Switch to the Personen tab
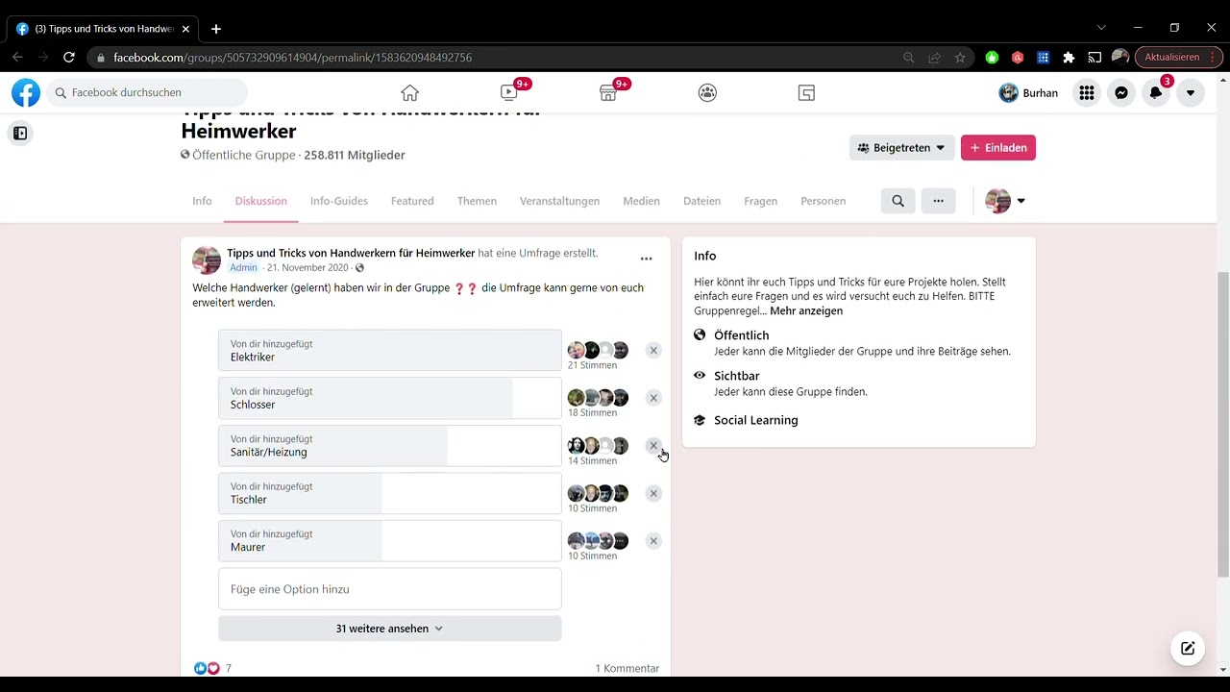The width and height of the screenshot is (1230, 692). (824, 201)
